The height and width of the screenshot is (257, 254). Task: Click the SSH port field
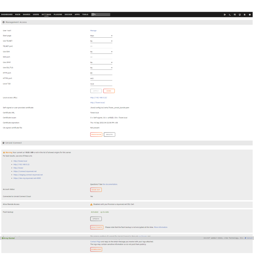(101, 57)
